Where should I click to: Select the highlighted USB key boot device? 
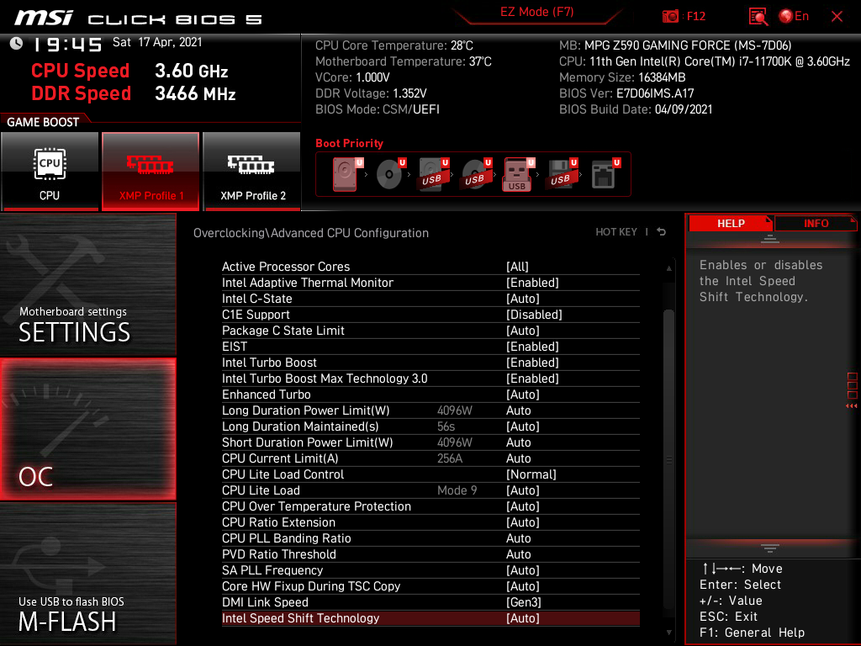(x=518, y=174)
